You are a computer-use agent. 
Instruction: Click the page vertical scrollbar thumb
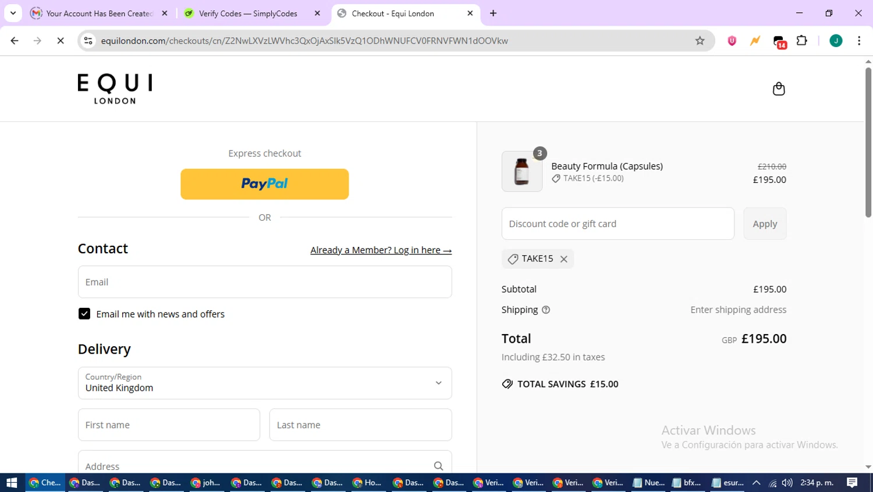coord(868,142)
